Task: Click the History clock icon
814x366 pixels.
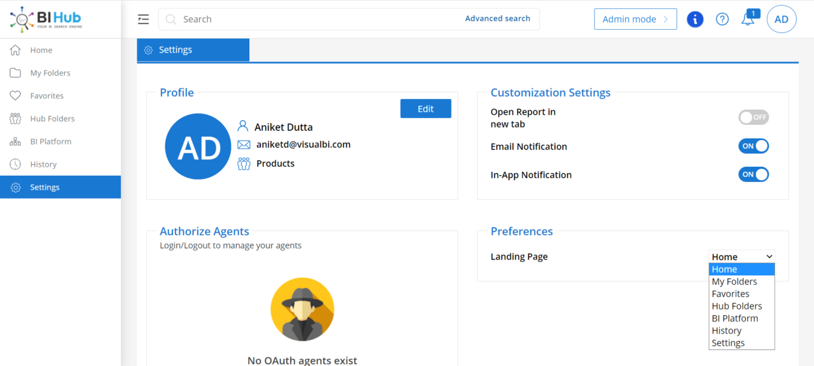Action: (x=15, y=164)
